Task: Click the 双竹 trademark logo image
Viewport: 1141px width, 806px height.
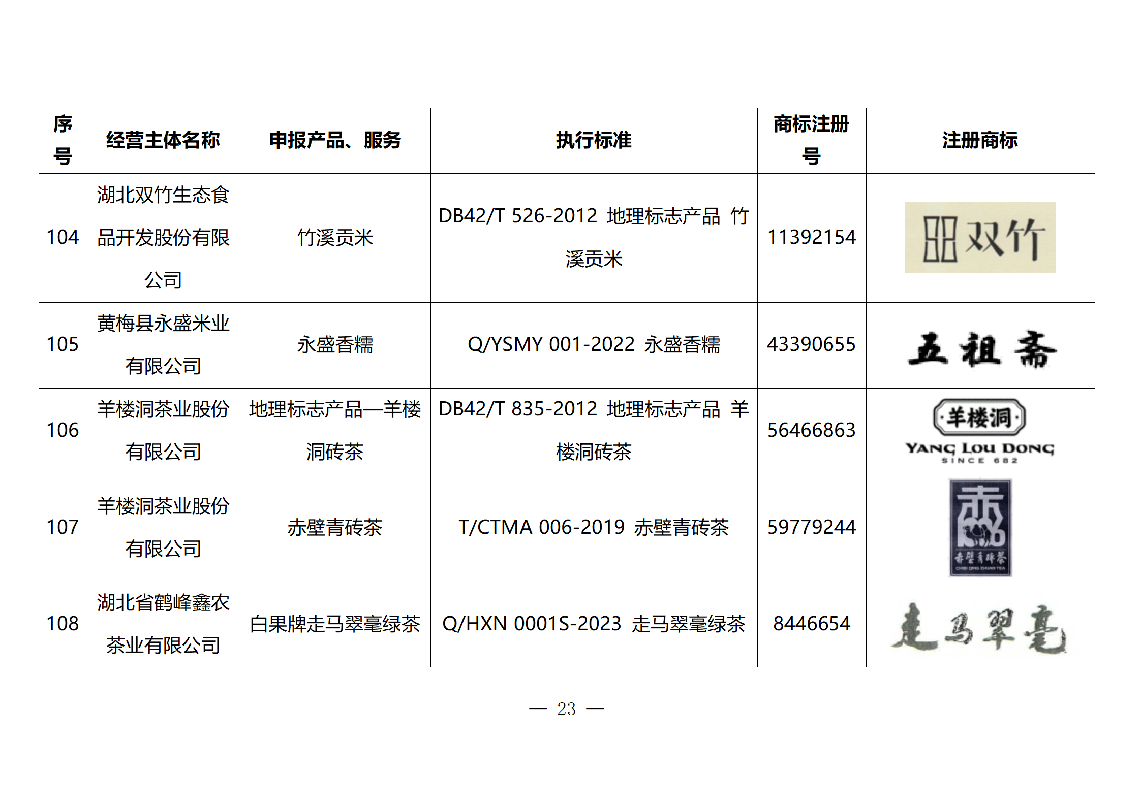Action: (979, 237)
